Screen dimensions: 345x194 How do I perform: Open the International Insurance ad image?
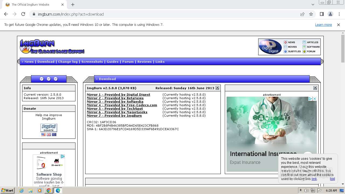point(272,134)
